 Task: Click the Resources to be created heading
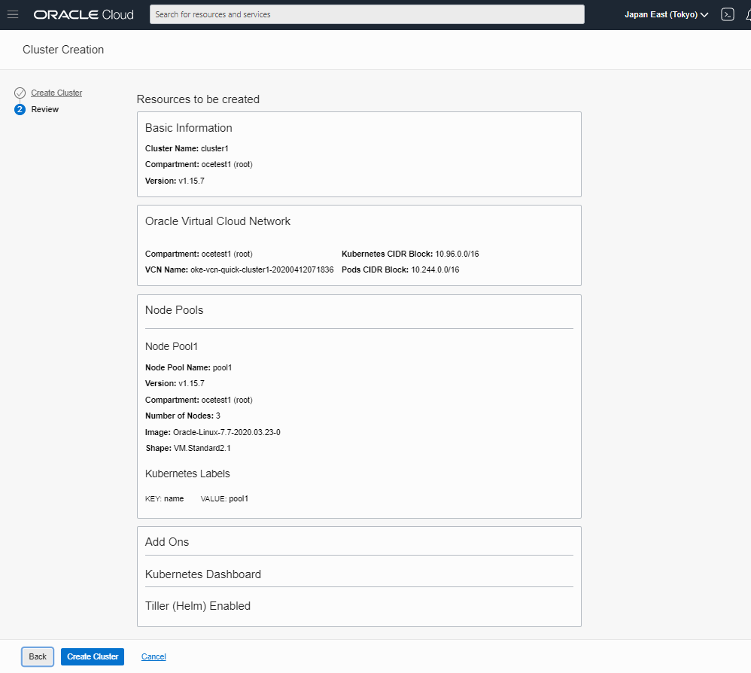[198, 99]
